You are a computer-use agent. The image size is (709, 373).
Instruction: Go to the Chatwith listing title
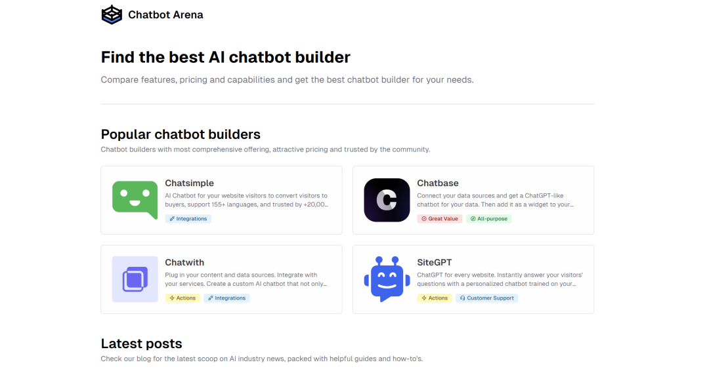184,262
